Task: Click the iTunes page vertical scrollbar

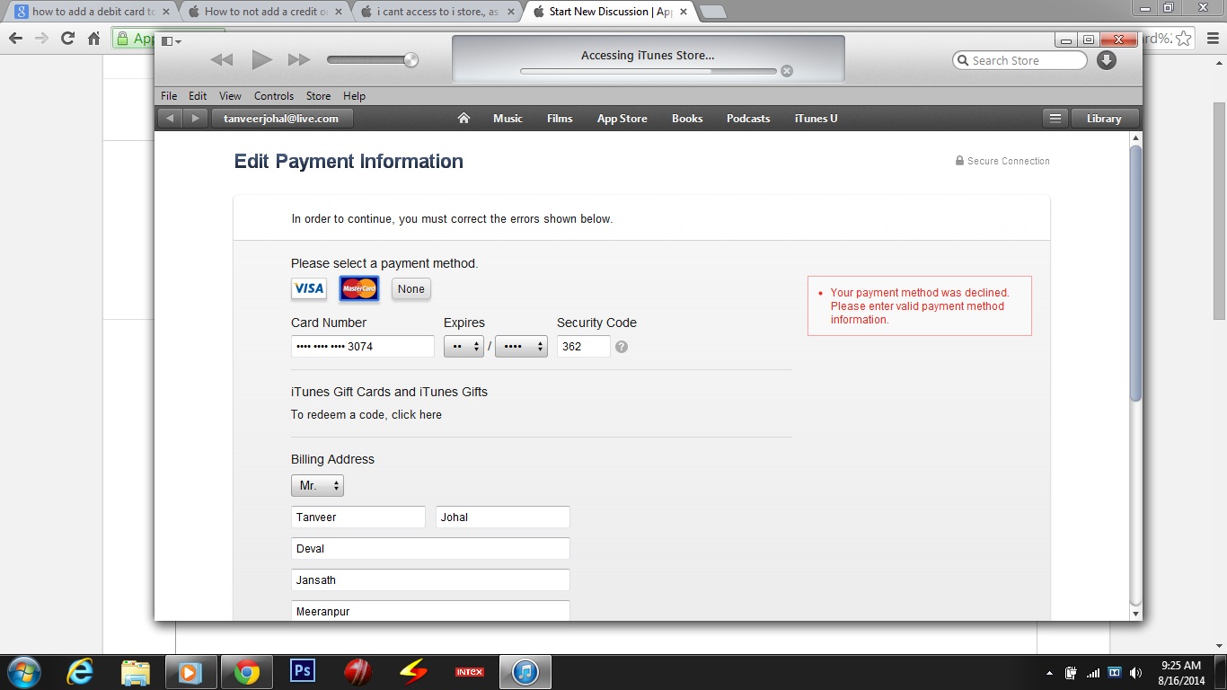Action: click(x=1135, y=272)
